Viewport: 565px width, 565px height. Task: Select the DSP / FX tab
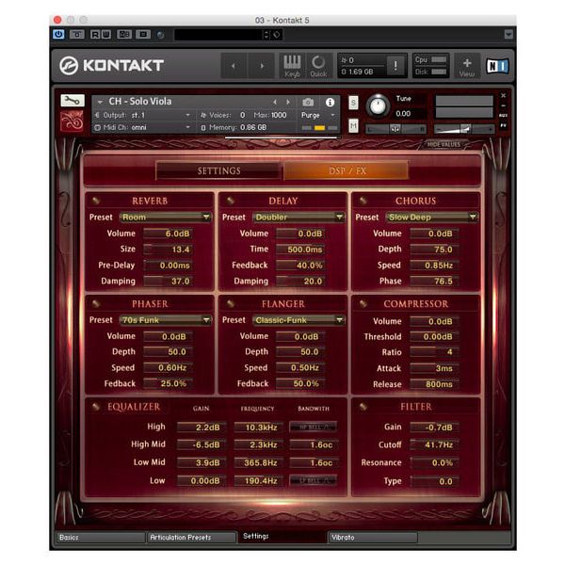pos(347,170)
